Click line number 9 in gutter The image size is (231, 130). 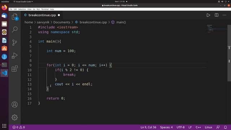tap(30, 65)
